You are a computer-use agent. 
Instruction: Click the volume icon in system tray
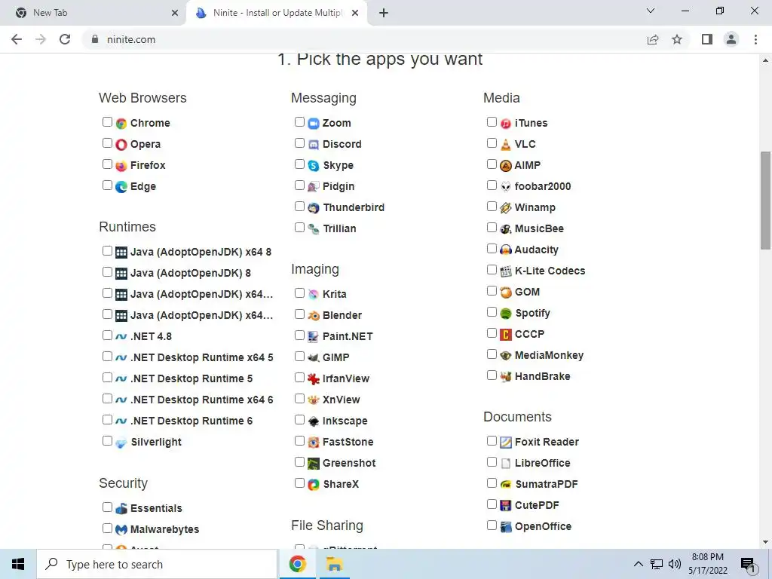674,564
